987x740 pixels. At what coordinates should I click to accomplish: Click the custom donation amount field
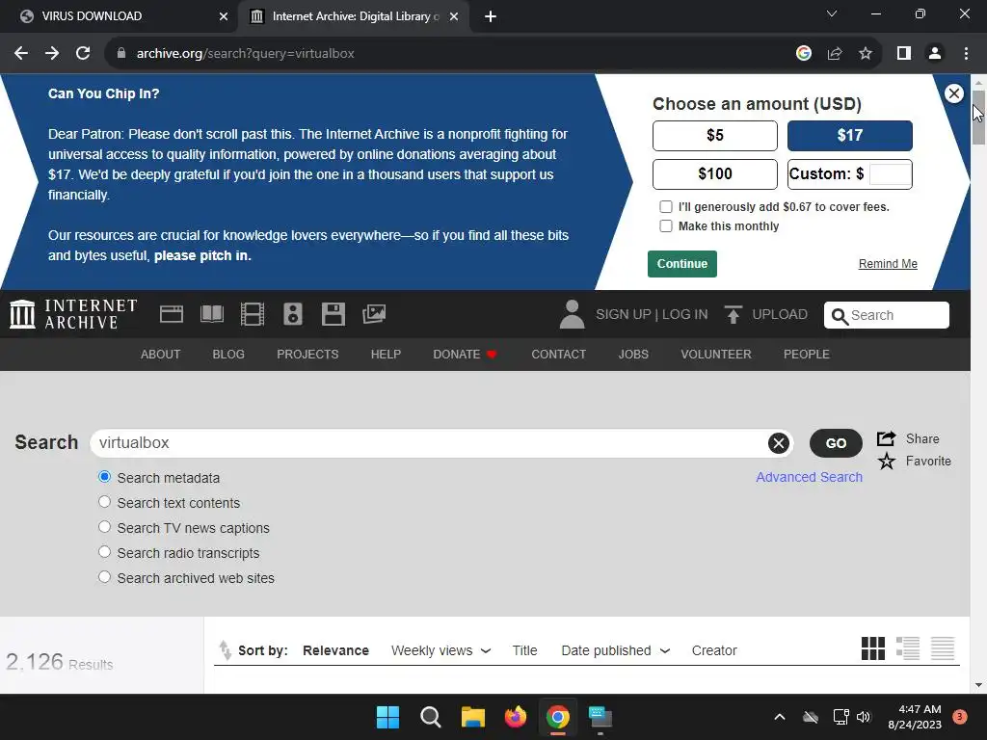point(890,173)
